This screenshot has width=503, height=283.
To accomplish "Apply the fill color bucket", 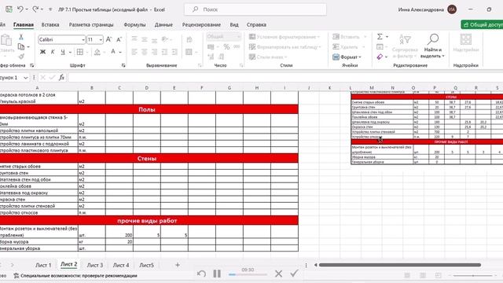I will 97,52.
